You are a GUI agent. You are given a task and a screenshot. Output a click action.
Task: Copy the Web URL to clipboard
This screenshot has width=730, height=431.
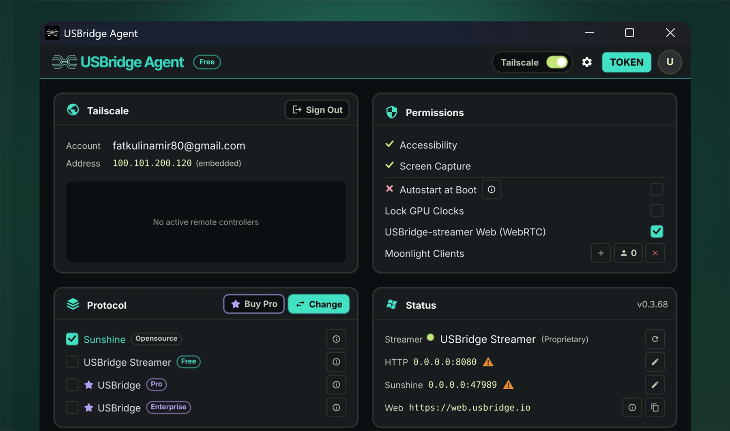pos(655,408)
